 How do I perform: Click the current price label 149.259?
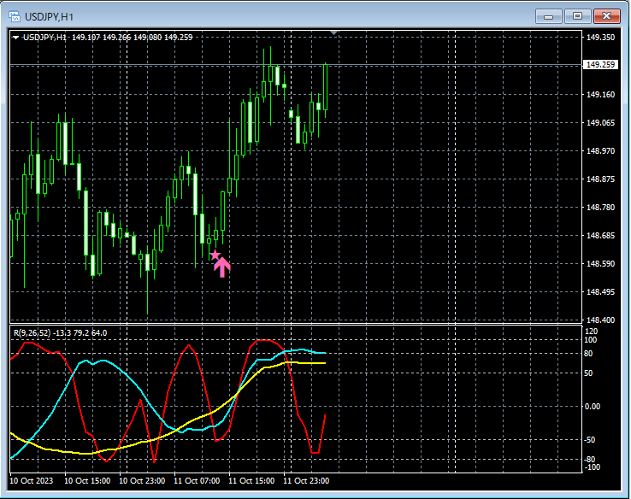pyautogui.click(x=600, y=65)
